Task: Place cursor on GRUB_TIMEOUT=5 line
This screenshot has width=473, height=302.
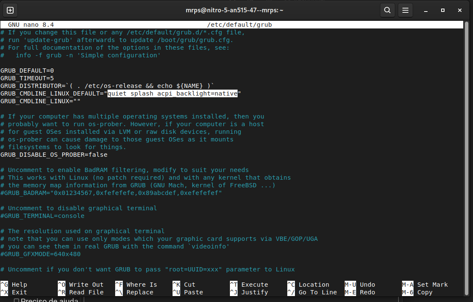Action: click(x=27, y=78)
